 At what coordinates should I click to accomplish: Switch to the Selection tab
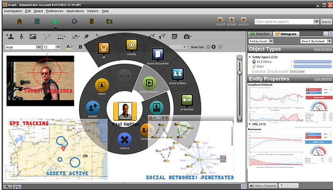[x=260, y=34]
